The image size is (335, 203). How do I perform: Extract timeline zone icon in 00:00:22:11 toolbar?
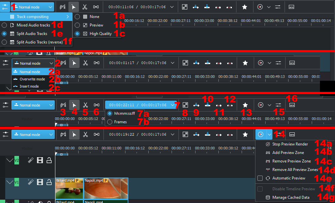click(218, 105)
